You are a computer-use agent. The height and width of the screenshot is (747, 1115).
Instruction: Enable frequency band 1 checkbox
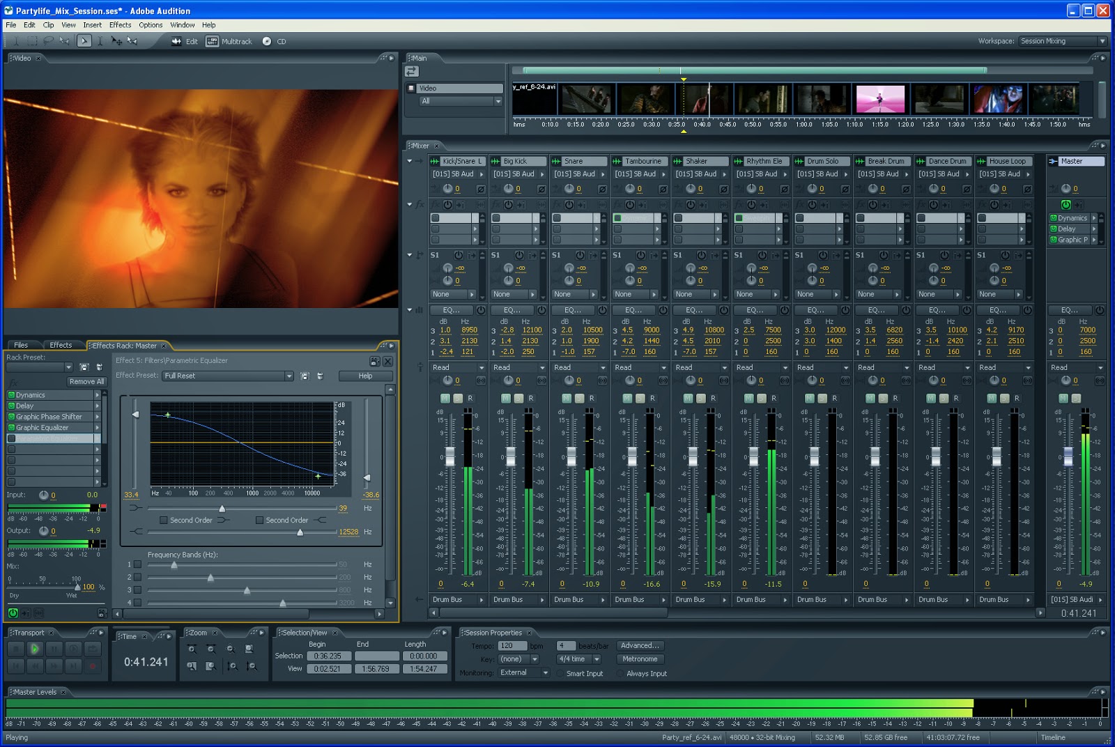click(x=137, y=564)
